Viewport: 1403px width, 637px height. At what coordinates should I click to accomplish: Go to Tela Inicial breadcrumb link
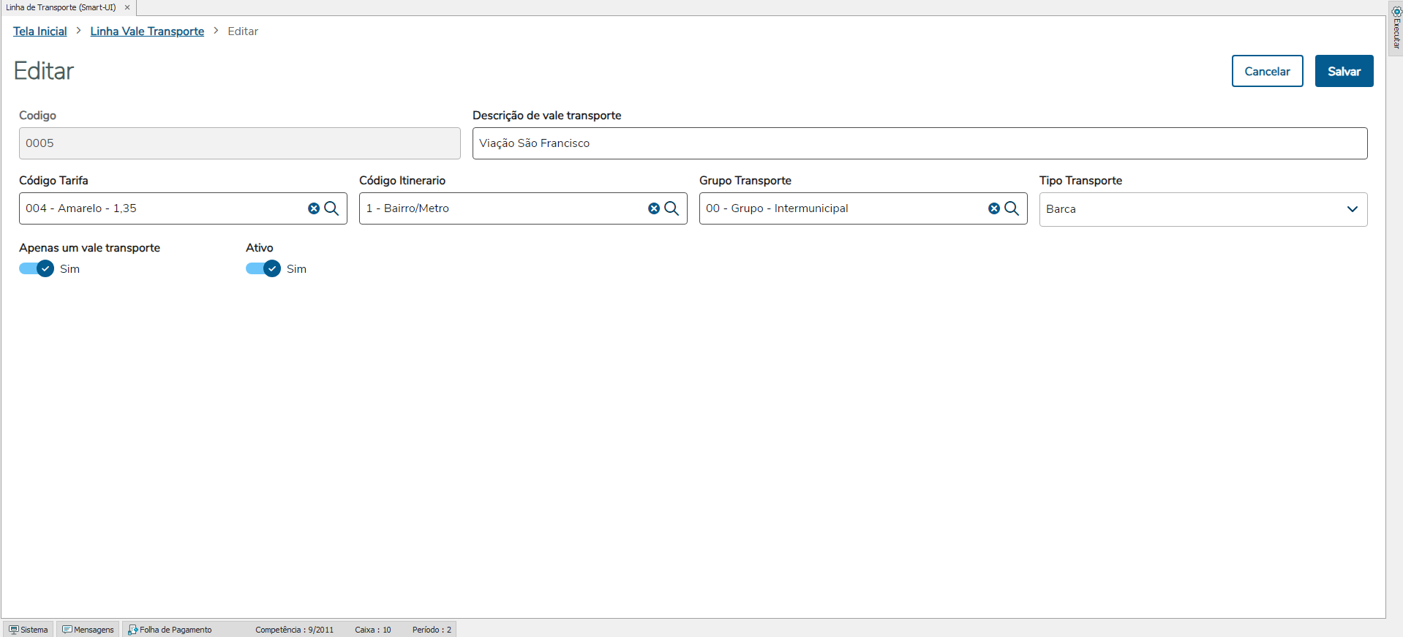click(x=40, y=31)
